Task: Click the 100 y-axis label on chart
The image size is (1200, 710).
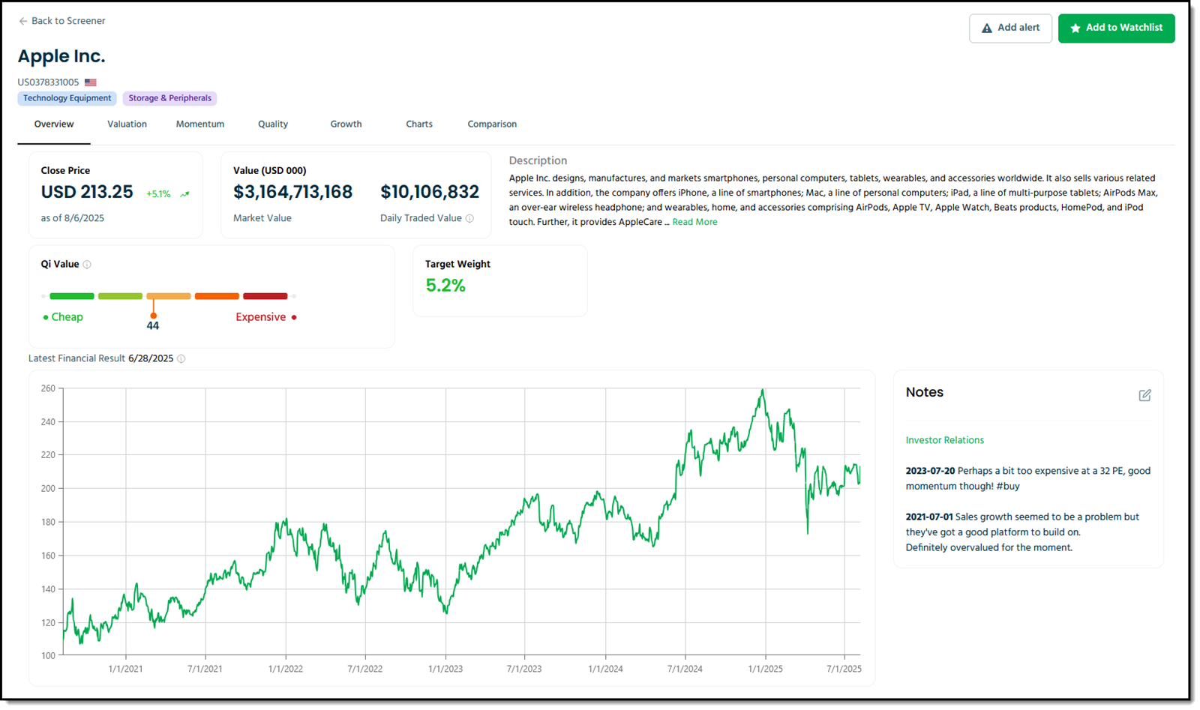Action: tap(48, 656)
